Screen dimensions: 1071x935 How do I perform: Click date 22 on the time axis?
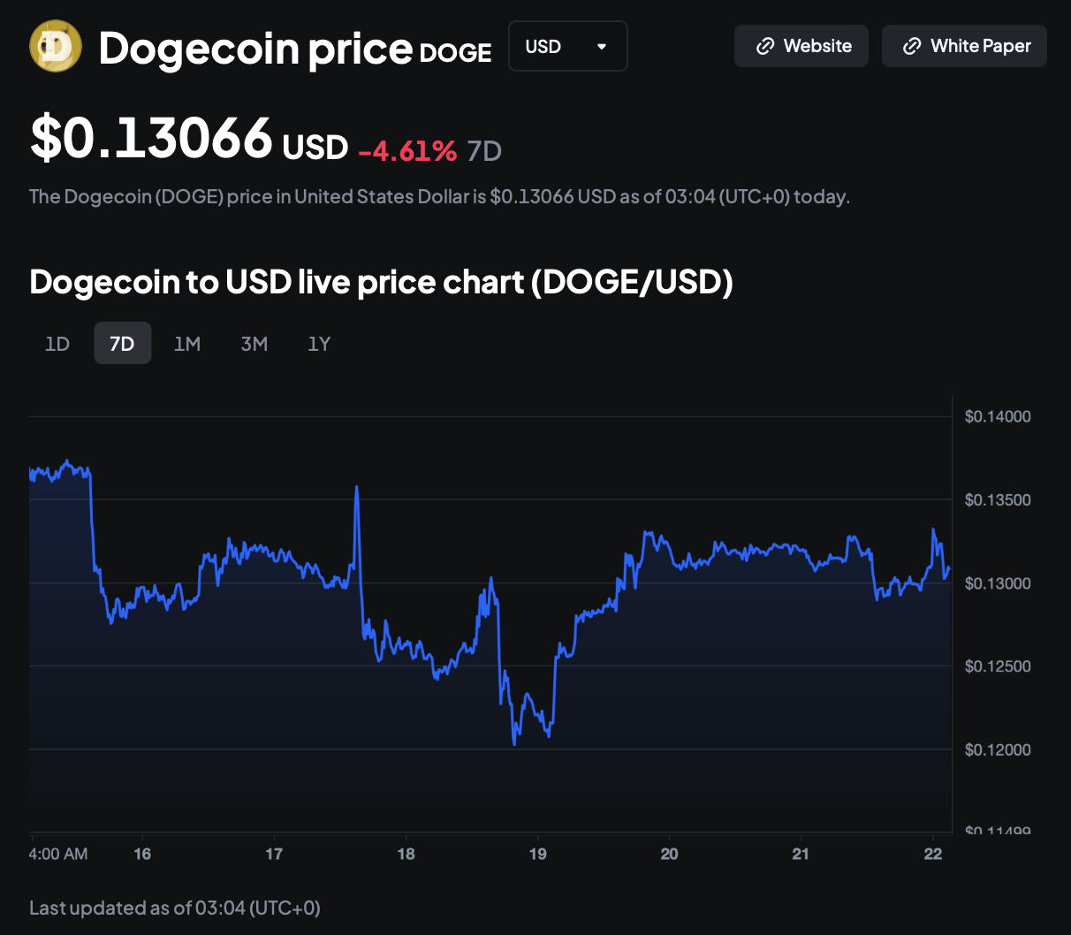click(933, 854)
